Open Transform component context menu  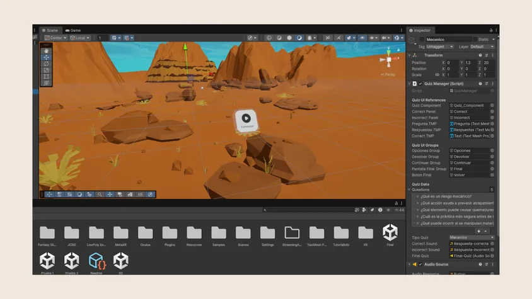(492, 55)
